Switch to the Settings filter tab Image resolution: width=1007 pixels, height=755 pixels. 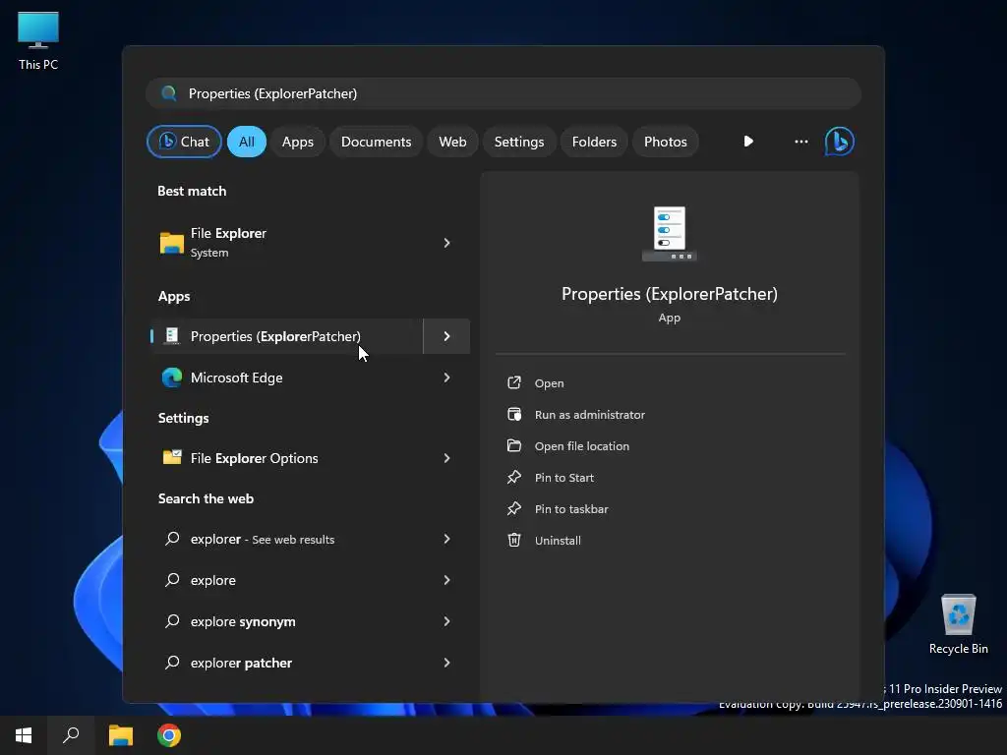(519, 142)
